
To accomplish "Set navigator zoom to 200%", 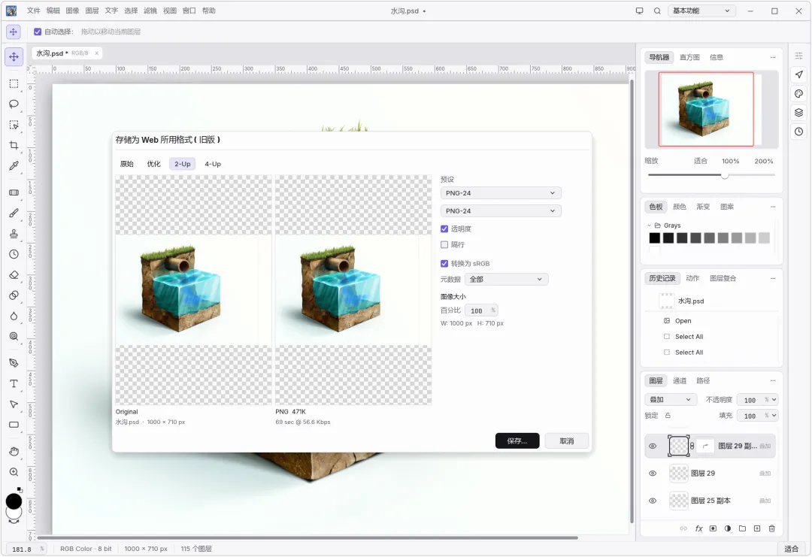I will [x=764, y=161].
